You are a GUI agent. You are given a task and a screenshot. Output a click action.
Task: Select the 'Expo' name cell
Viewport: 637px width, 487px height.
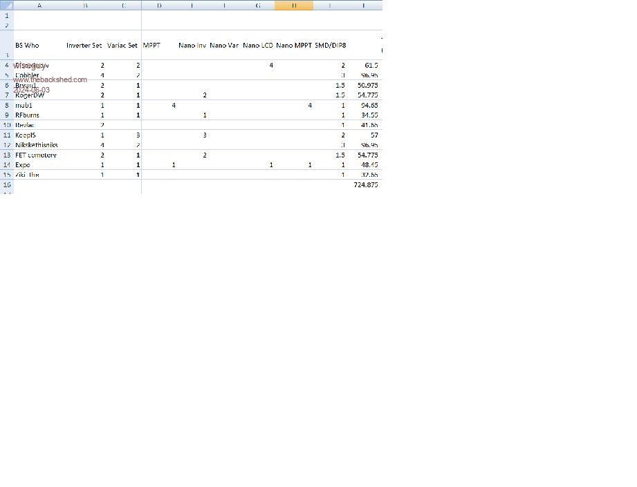pyautogui.click(x=23, y=165)
